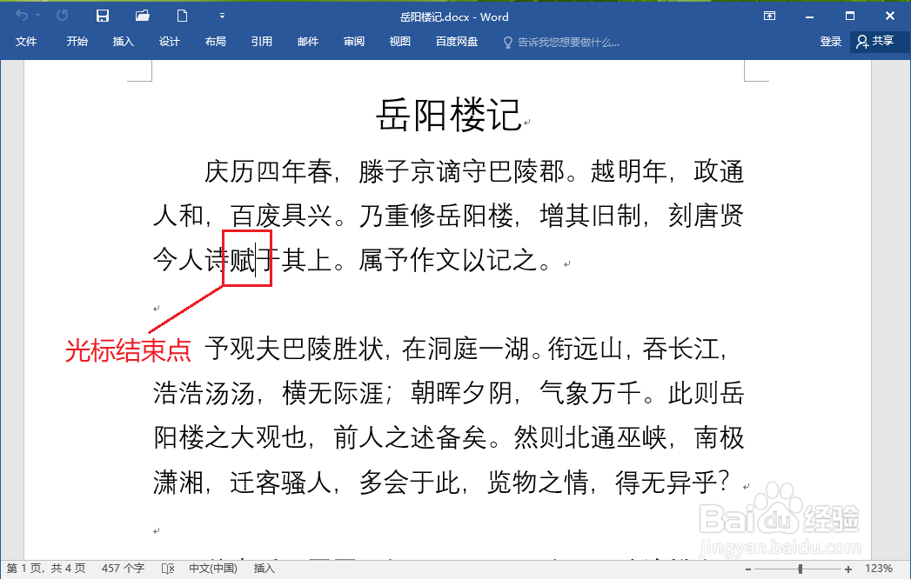The width and height of the screenshot is (911, 579).
Task: Open the 视图 ribbon tab
Action: (399, 42)
